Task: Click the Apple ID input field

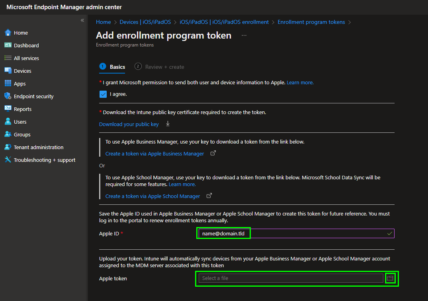Action: tap(295, 233)
